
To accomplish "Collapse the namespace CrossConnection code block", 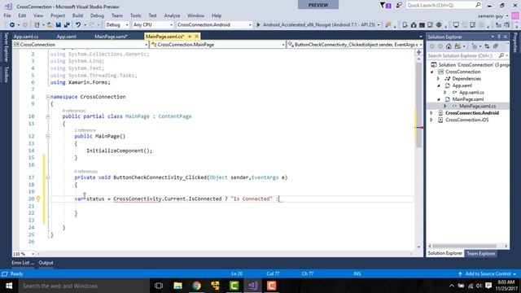I will tap(48, 97).
